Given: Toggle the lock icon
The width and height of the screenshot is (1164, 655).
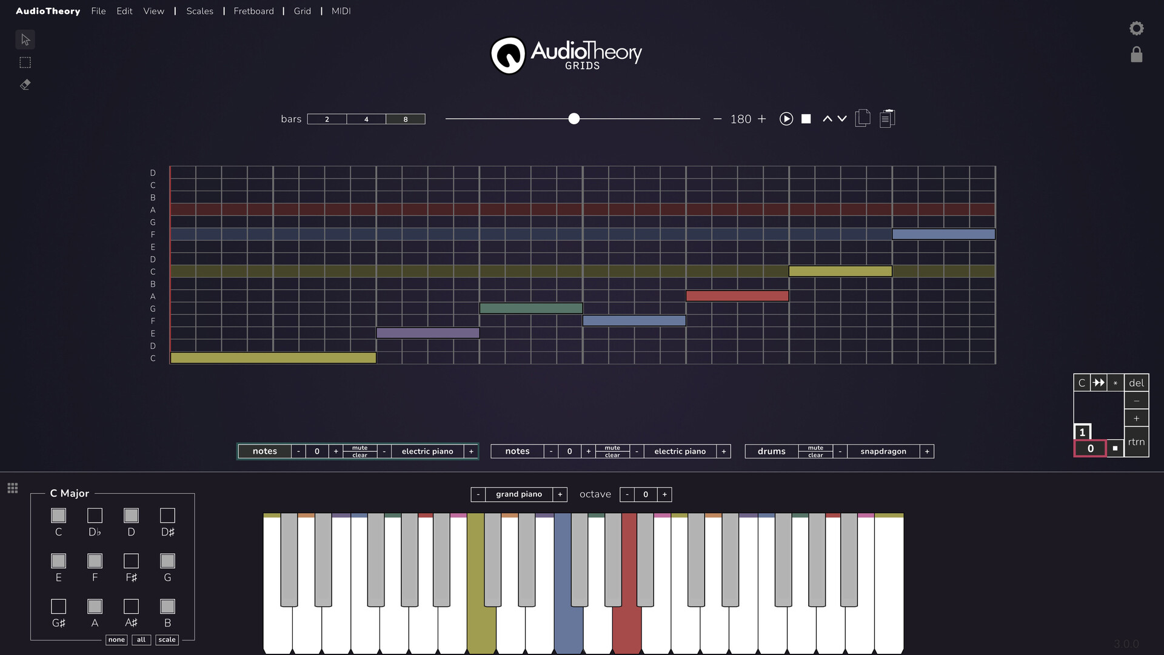Looking at the screenshot, I should pyautogui.click(x=1137, y=55).
